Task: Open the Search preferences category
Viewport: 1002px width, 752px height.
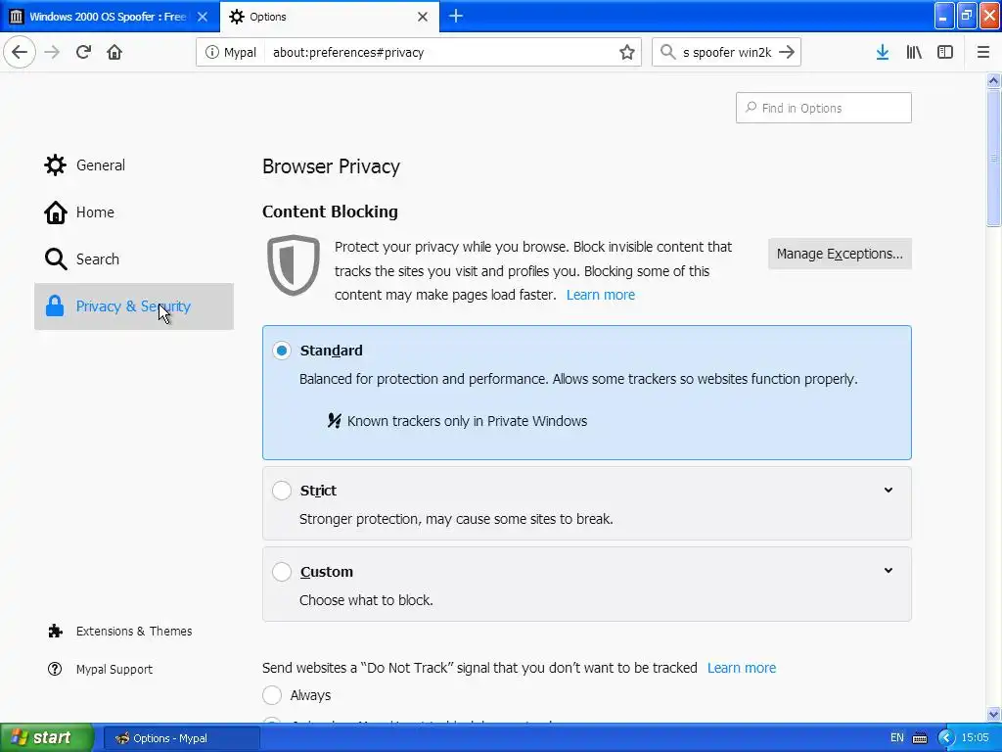Action: point(97,259)
